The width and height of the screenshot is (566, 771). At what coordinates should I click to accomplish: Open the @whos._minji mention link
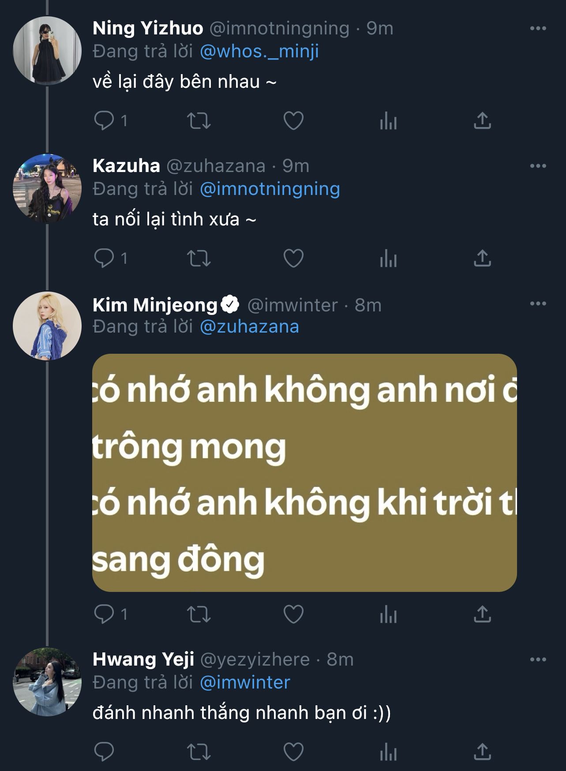259,52
